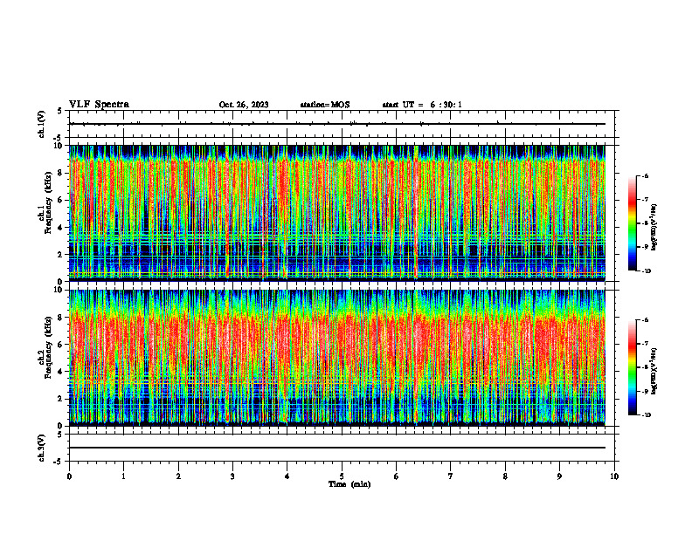Click the "Oct. 26, 2023" date text

click(244, 105)
